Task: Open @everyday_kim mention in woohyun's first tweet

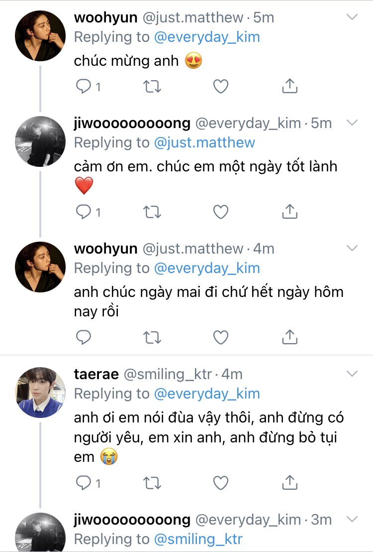Action: [x=206, y=37]
